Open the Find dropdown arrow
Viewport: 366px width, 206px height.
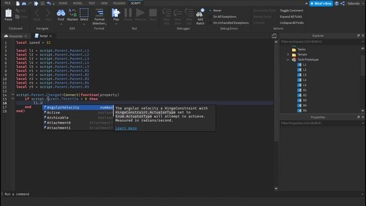pos(61,24)
